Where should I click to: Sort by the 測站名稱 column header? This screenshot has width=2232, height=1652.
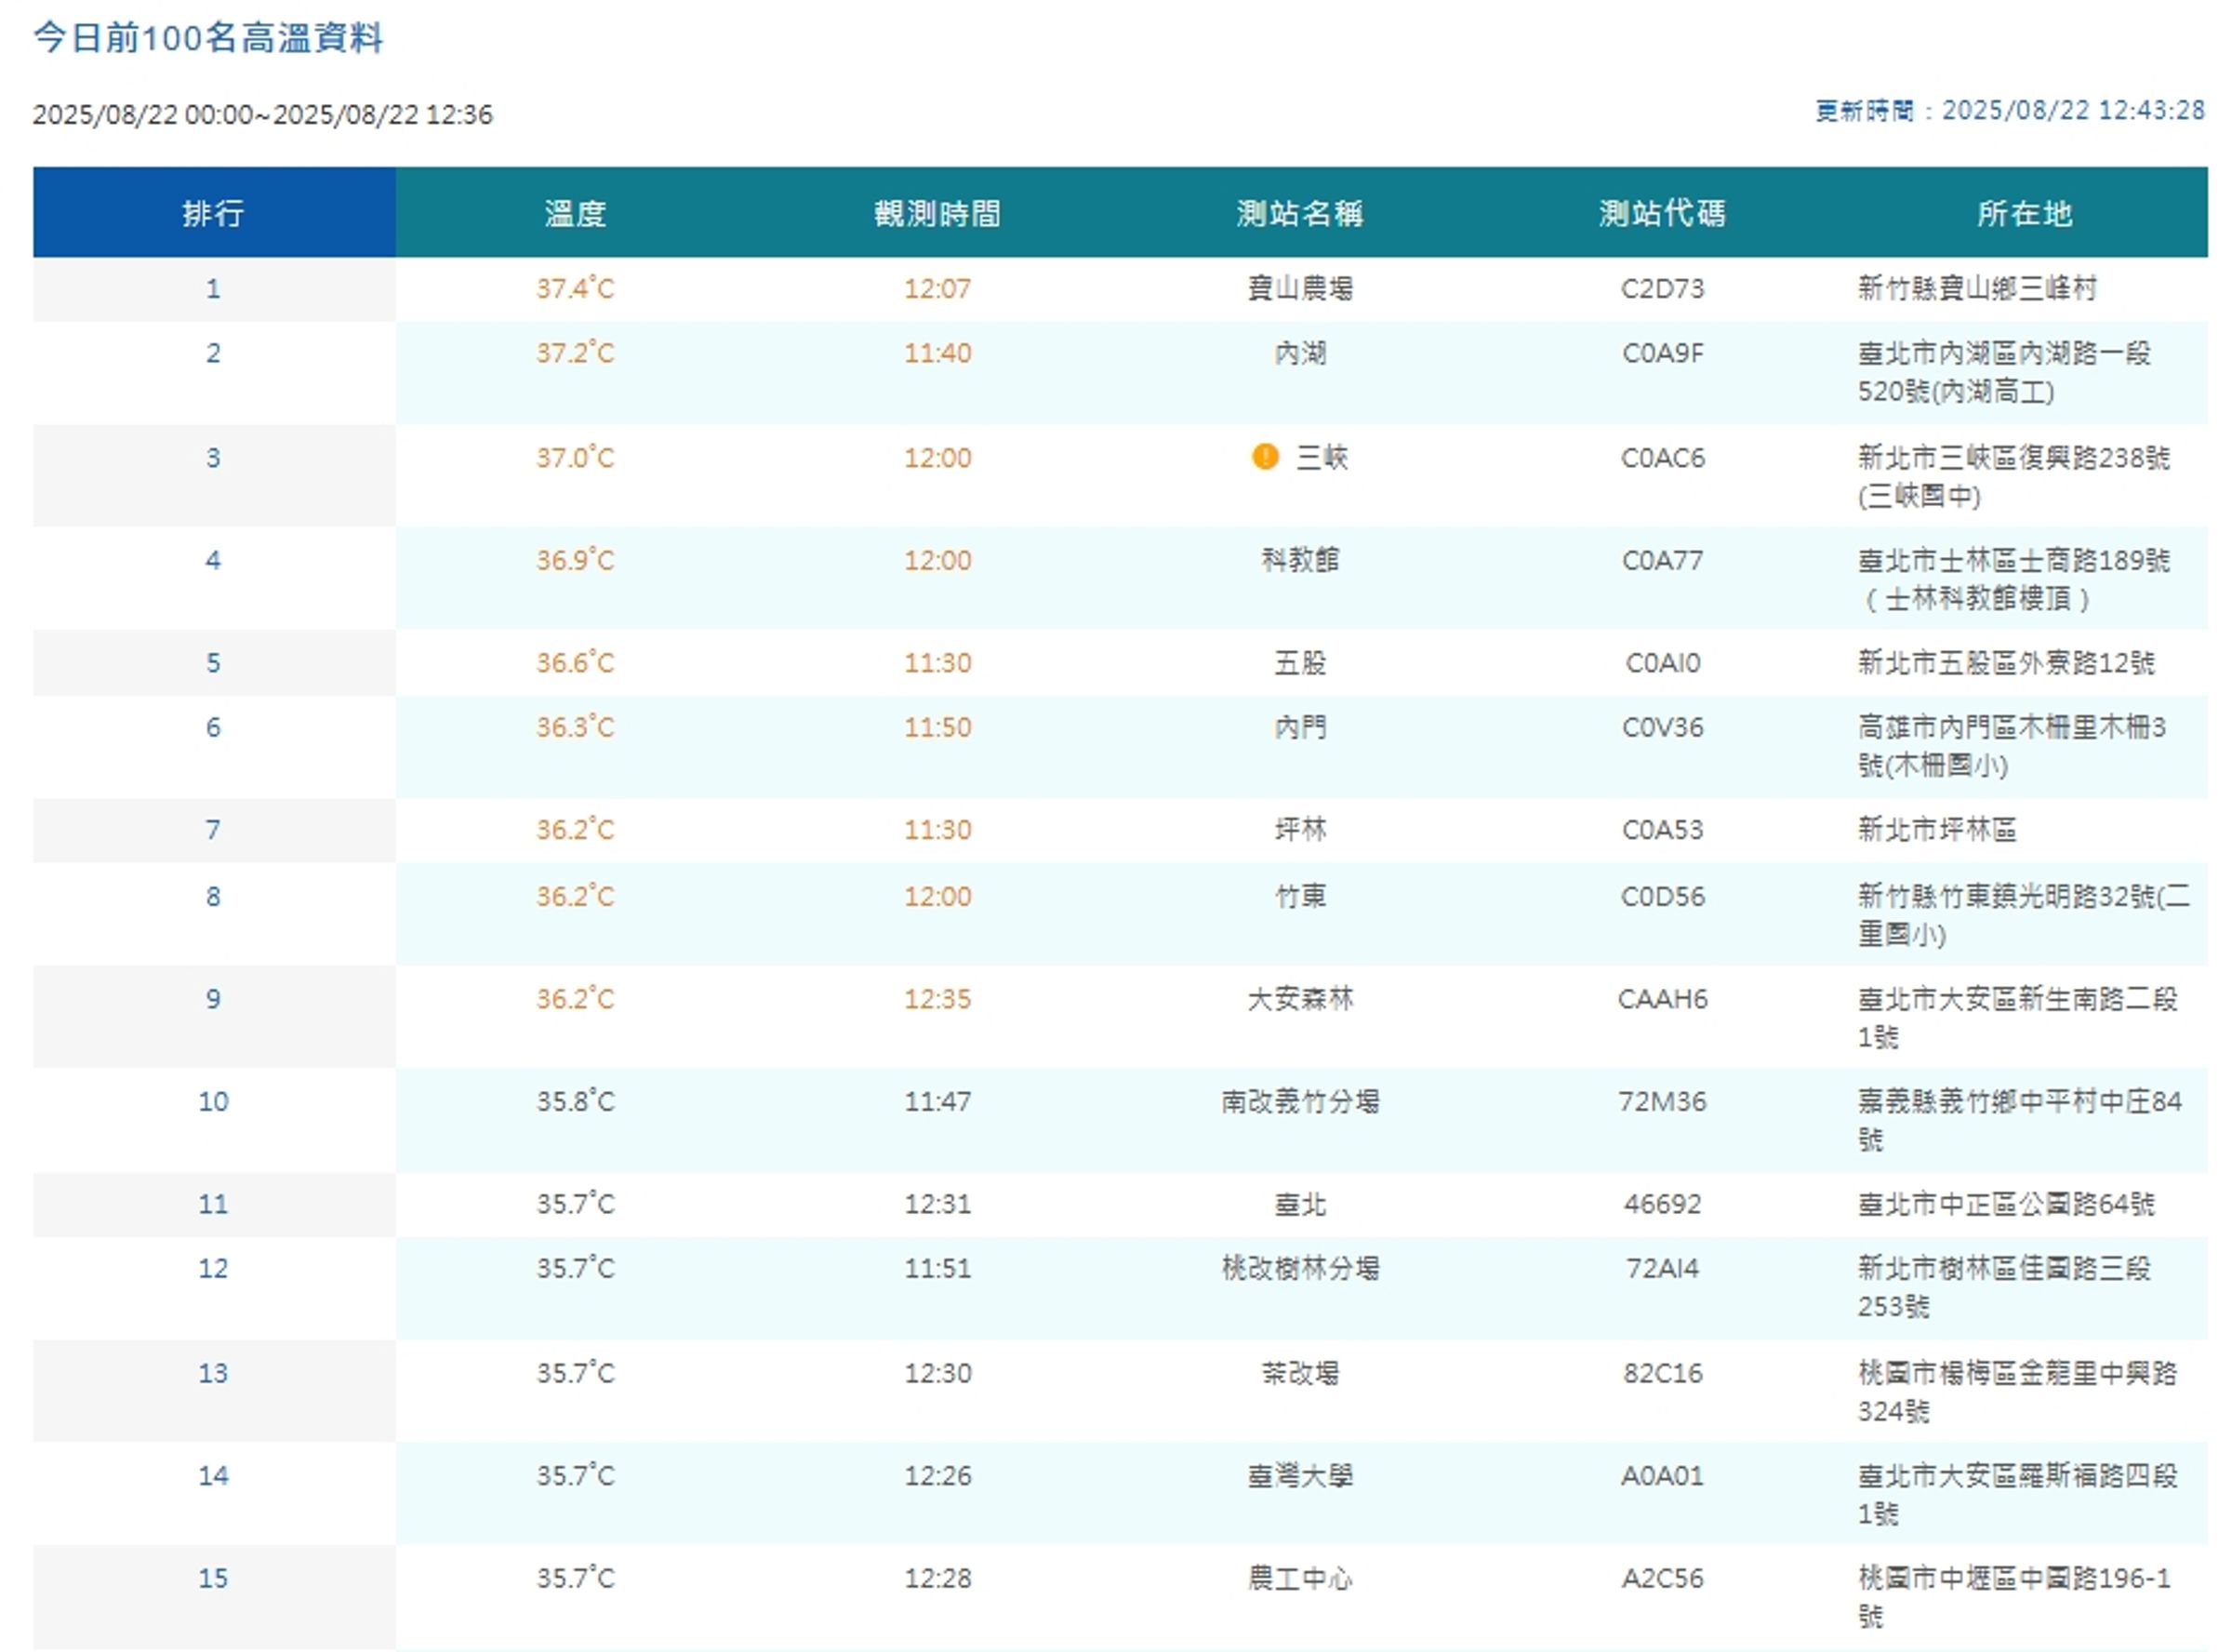click(1300, 212)
